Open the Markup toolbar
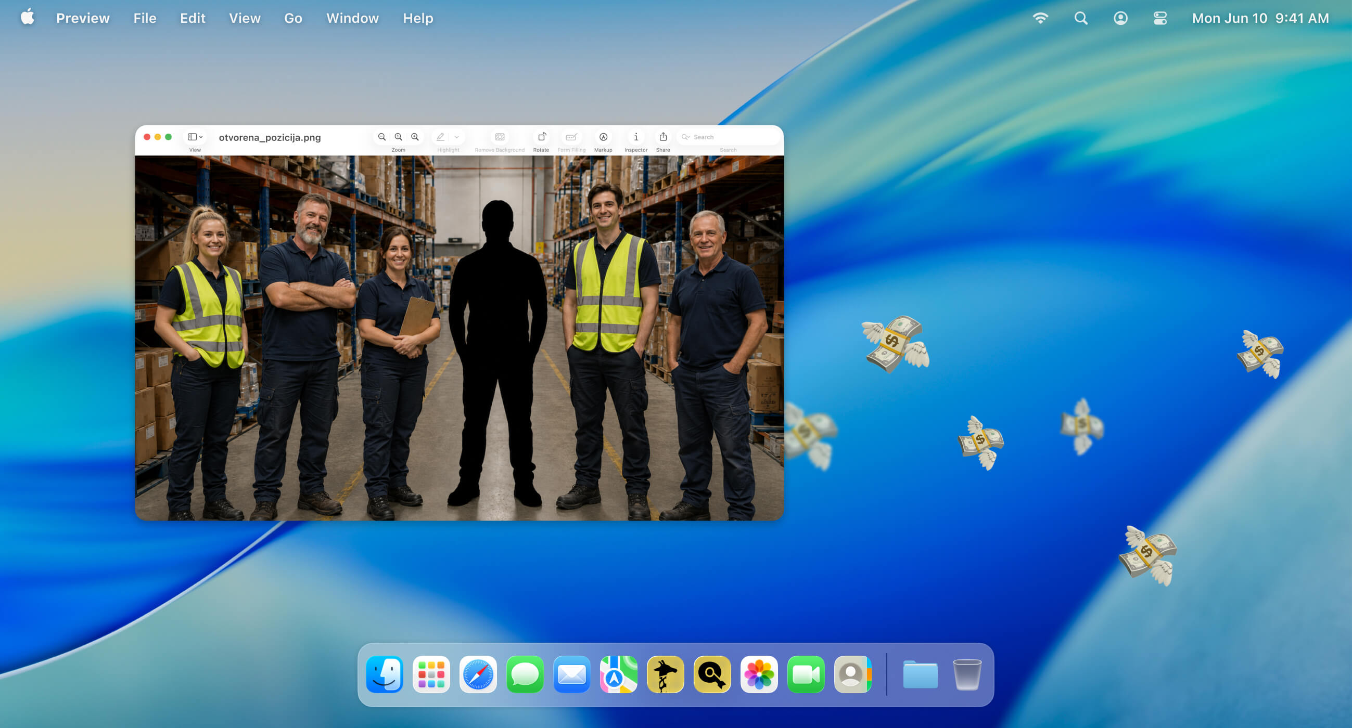 (x=603, y=137)
